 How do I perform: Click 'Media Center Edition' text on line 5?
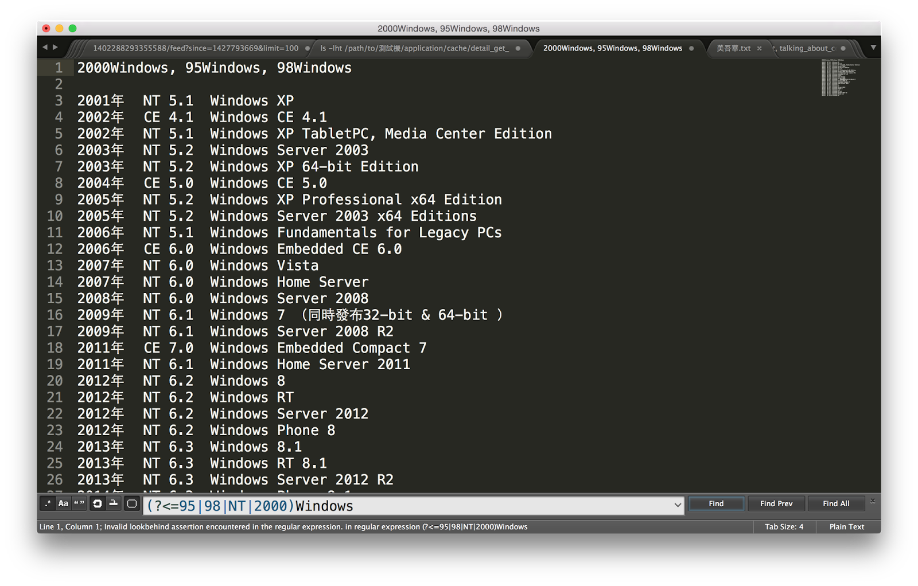468,134
